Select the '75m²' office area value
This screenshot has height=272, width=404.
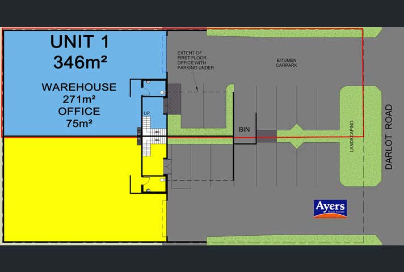pyautogui.click(x=79, y=124)
